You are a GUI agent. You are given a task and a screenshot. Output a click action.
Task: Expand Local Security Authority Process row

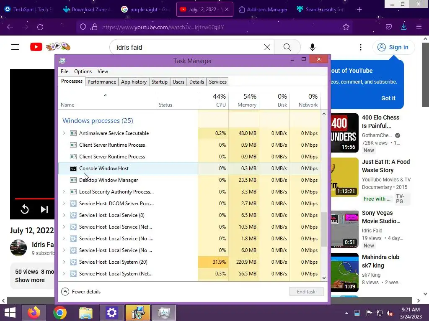coord(64,191)
